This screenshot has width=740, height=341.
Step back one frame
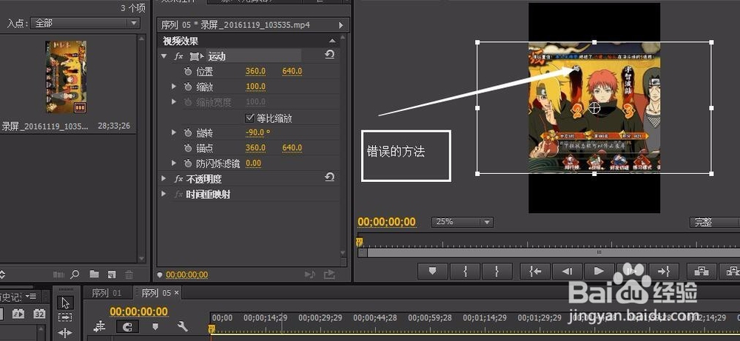[567, 271]
